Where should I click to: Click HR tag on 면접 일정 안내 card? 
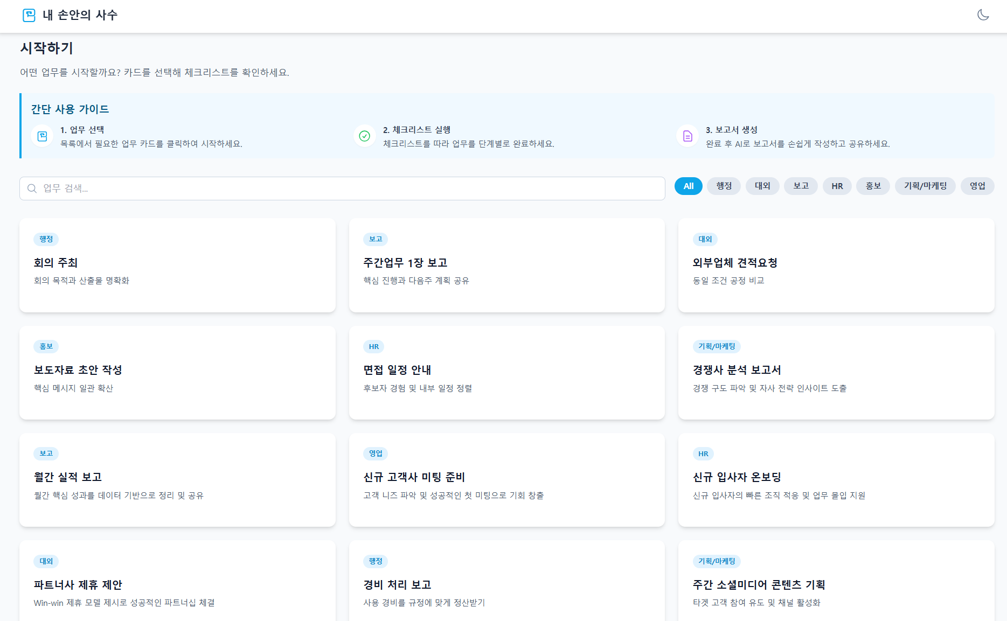(x=374, y=346)
